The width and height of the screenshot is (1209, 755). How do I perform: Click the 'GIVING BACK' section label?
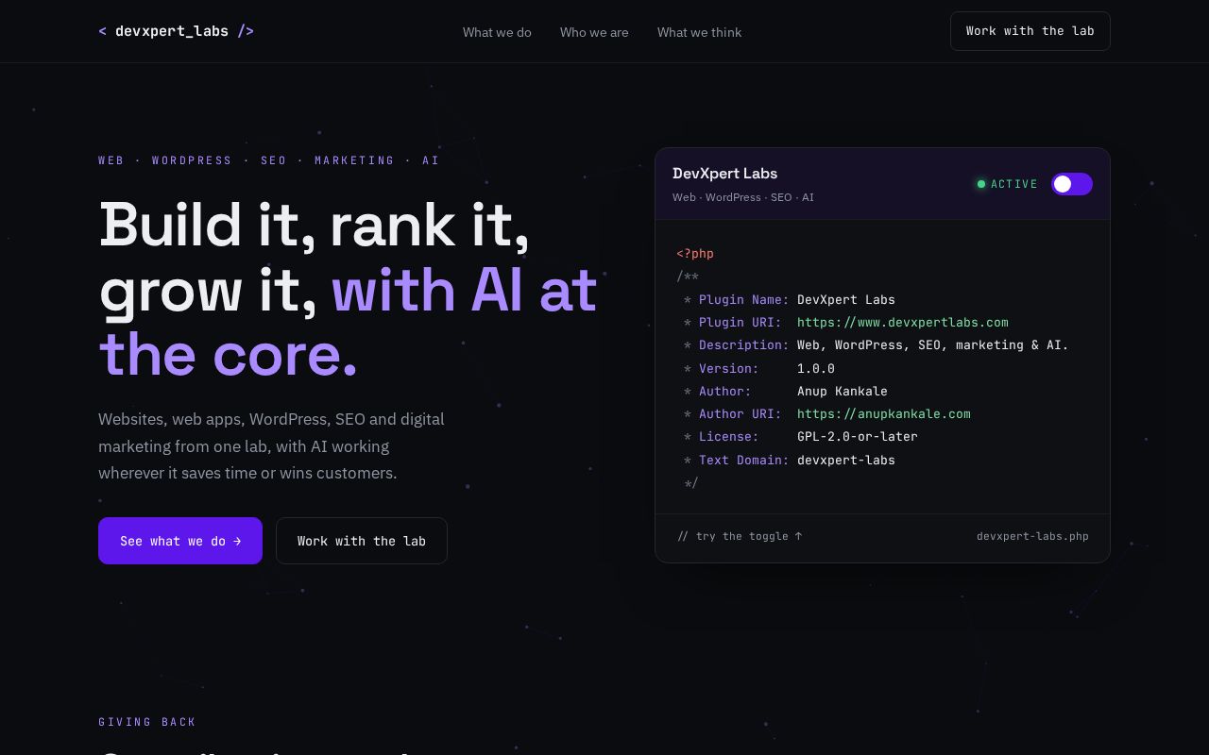[x=147, y=722]
